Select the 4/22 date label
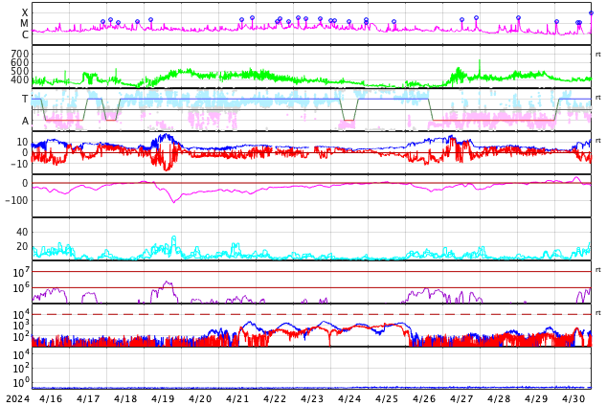The width and height of the screenshot is (607, 406). tap(275, 398)
